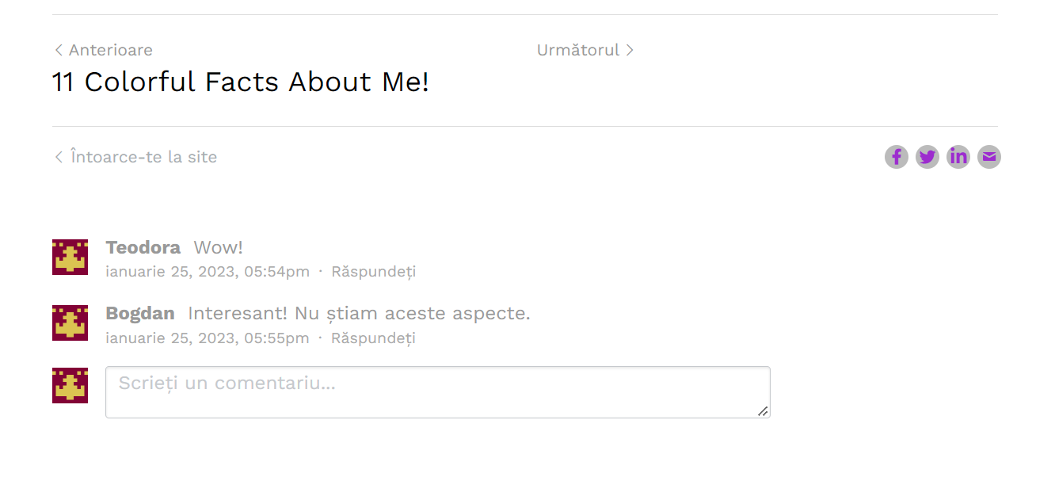
Task: Click the avatar beside the comment box
Action: coord(70,385)
